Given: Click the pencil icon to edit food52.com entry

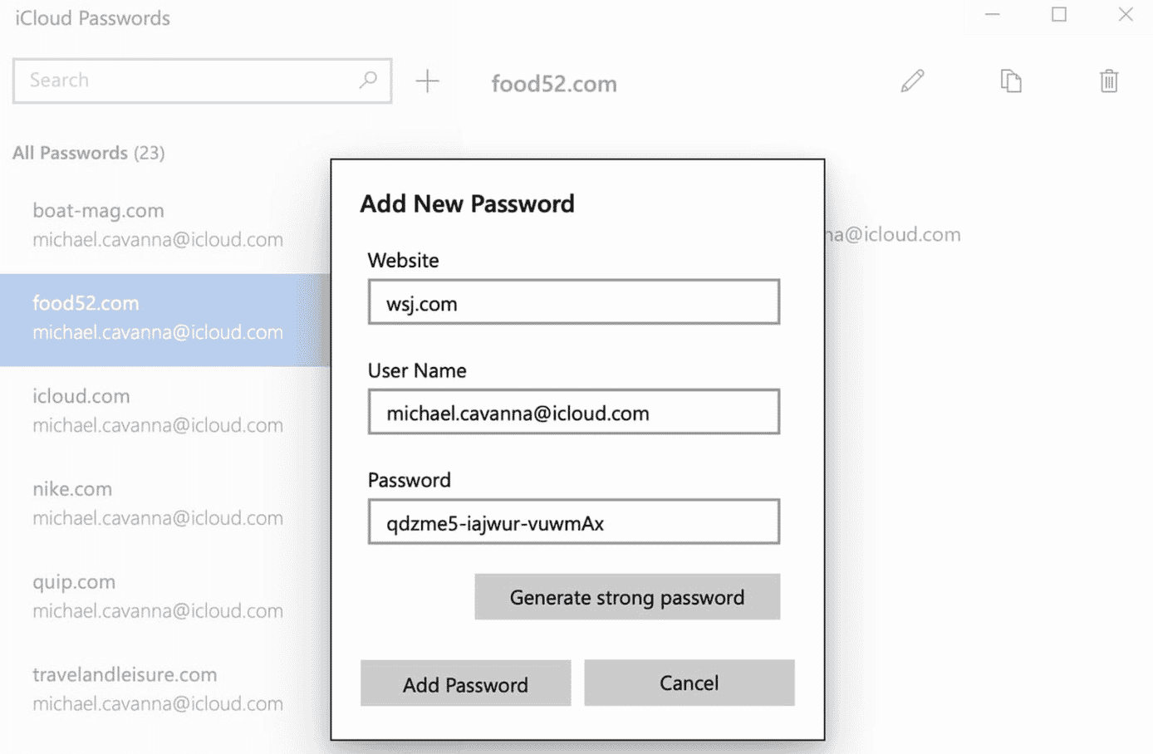Looking at the screenshot, I should pos(912,81).
